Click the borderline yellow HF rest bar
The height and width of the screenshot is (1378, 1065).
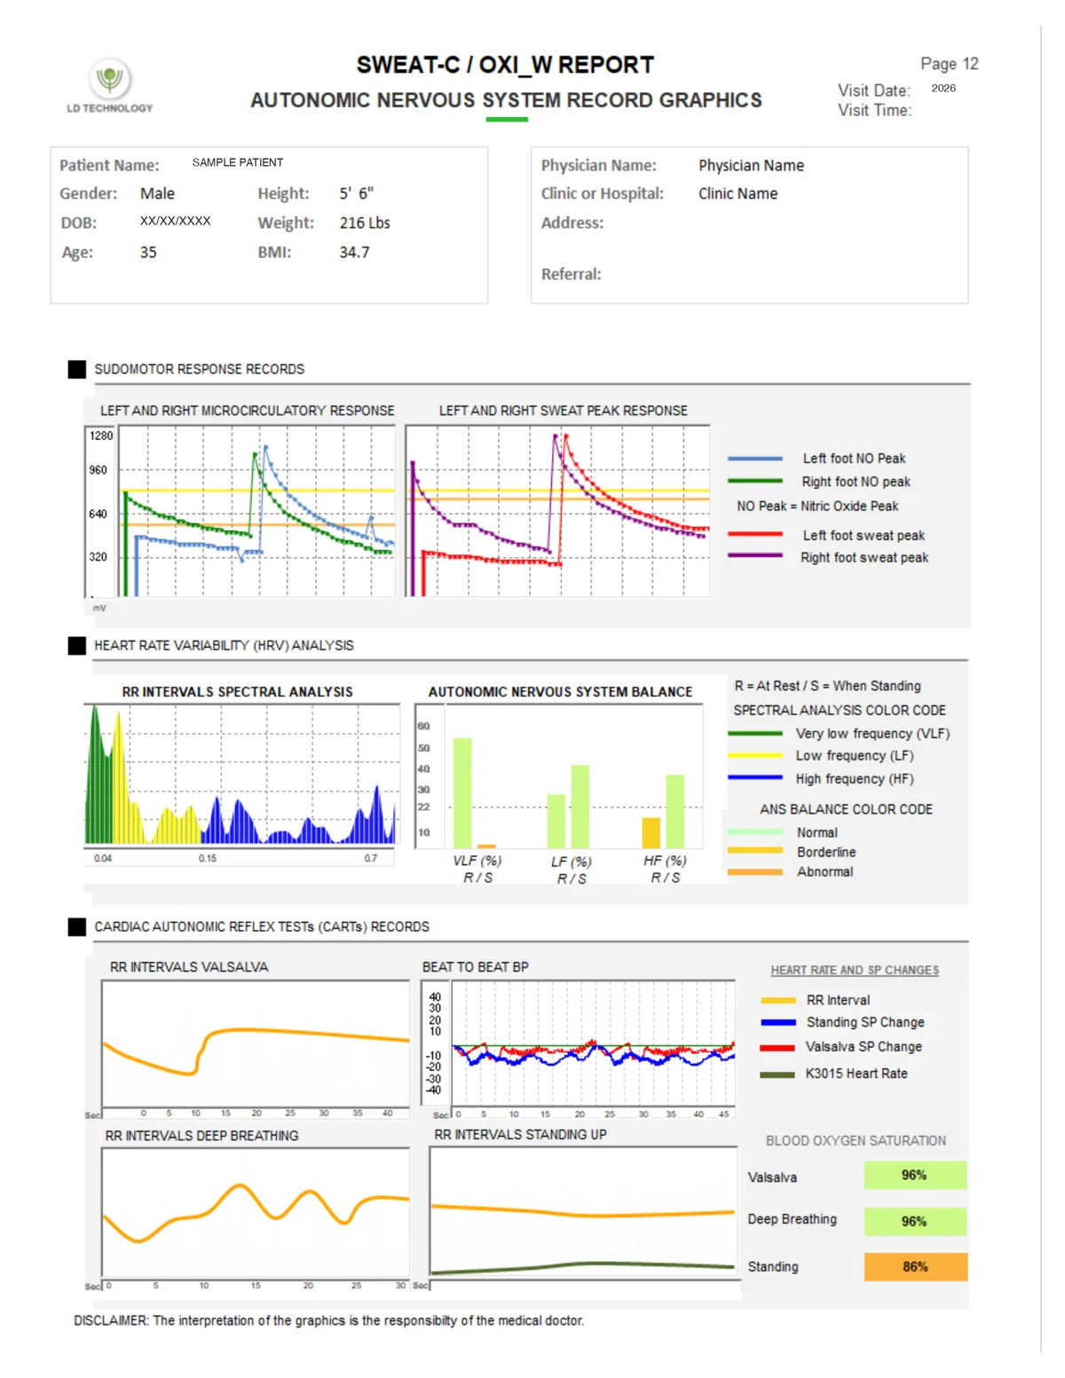click(651, 833)
